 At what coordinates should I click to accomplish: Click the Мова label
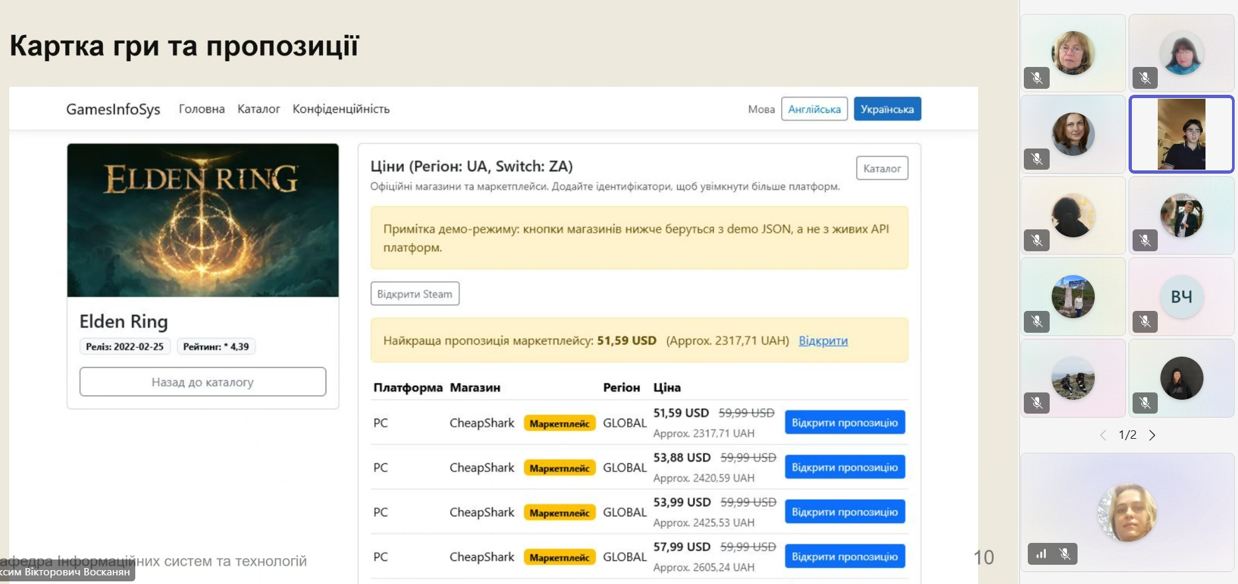point(761,109)
